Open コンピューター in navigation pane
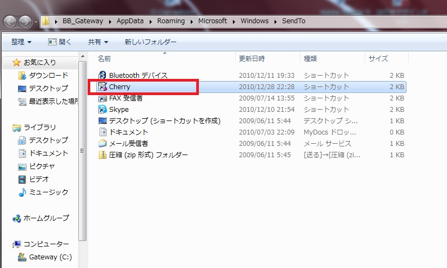447x268 pixels. [x=46, y=244]
